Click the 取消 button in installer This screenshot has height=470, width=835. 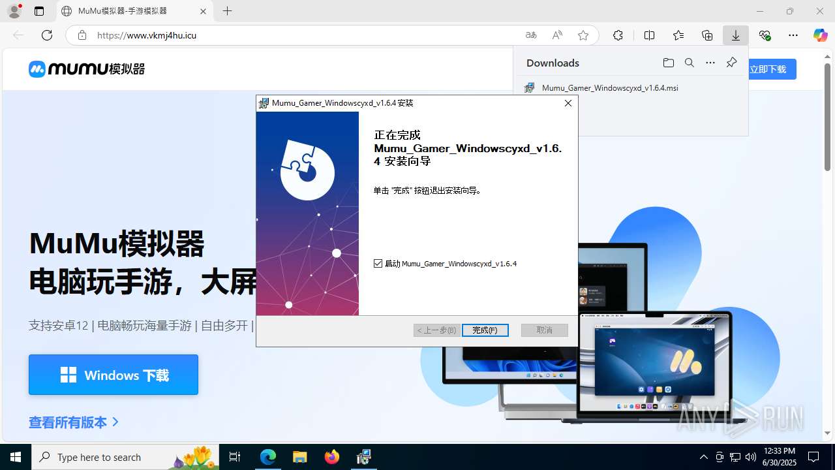[544, 330]
